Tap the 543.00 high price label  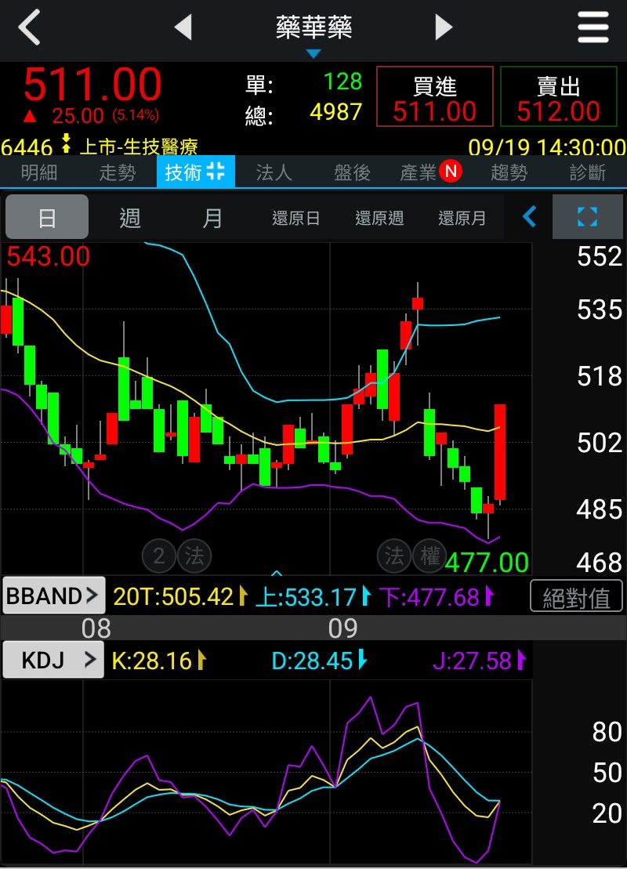tap(49, 256)
